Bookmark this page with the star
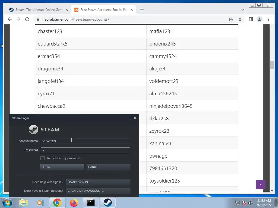Viewport: 278px width, 208px height. [x=240, y=19]
